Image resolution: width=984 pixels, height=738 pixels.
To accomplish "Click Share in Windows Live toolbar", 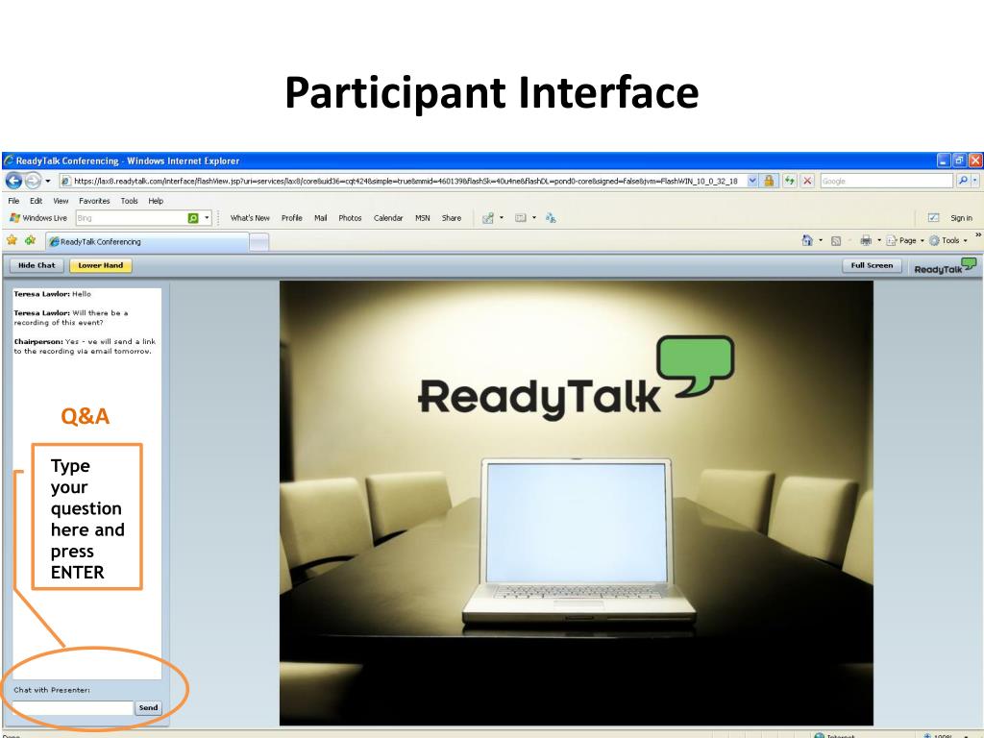I will coord(452,218).
